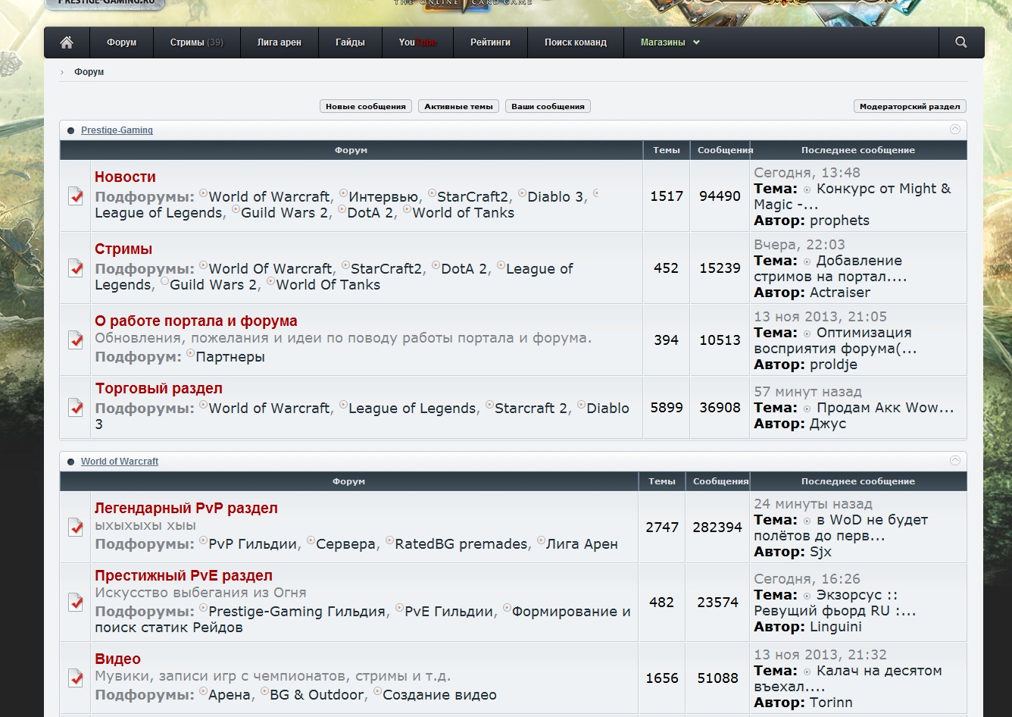Open last topic 'в WoD не будет полётов'
This screenshot has width=1012, height=717.
(x=841, y=528)
